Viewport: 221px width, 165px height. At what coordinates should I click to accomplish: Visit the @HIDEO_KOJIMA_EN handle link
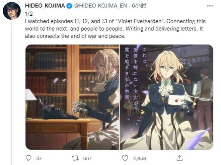(x=100, y=6)
